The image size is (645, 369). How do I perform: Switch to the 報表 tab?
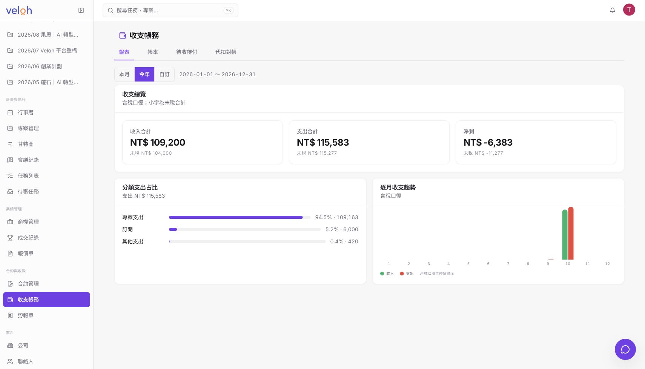tap(124, 52)
